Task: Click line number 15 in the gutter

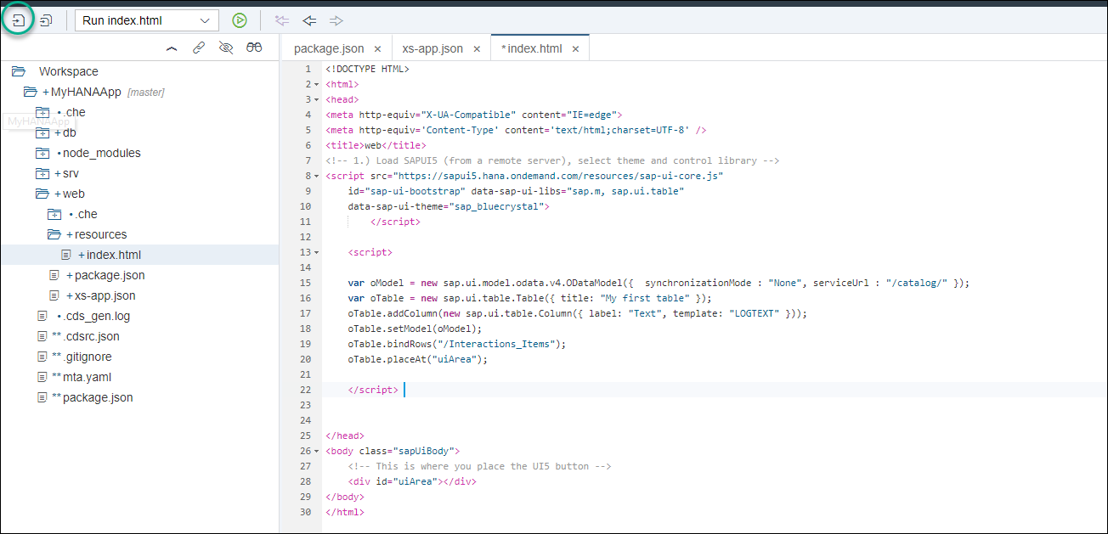Action: pos(305,283)
